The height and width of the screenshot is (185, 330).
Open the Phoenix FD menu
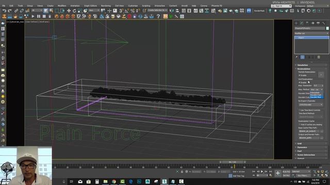pos(217,6)
